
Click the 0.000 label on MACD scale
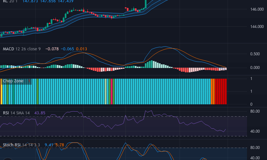click(255, 68)
